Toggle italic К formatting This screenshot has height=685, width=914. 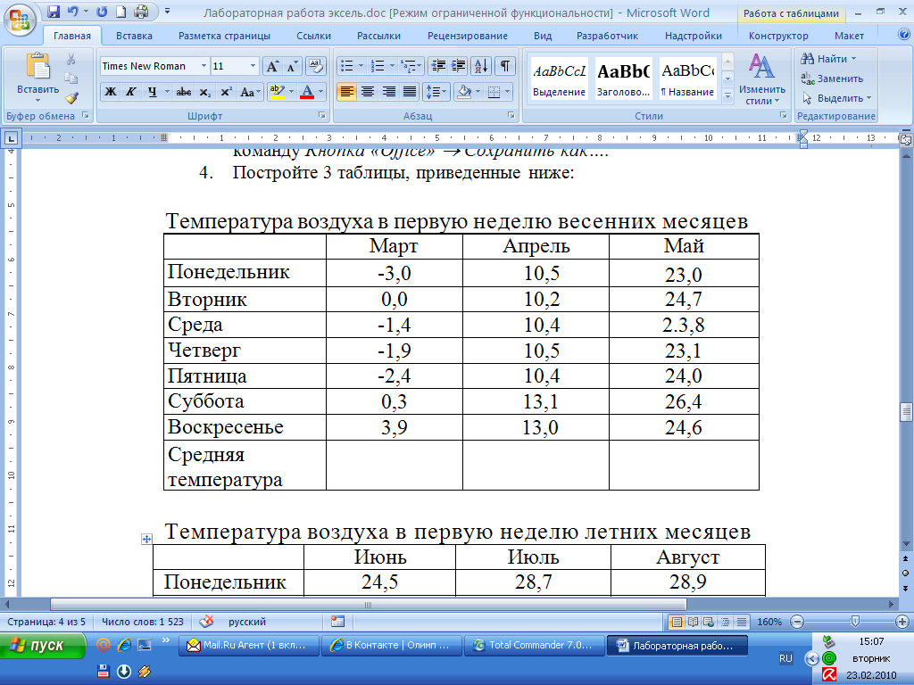click(x=131, y=92)
